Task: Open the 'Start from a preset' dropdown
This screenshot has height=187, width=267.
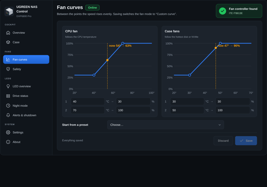Action: point(166,125)
